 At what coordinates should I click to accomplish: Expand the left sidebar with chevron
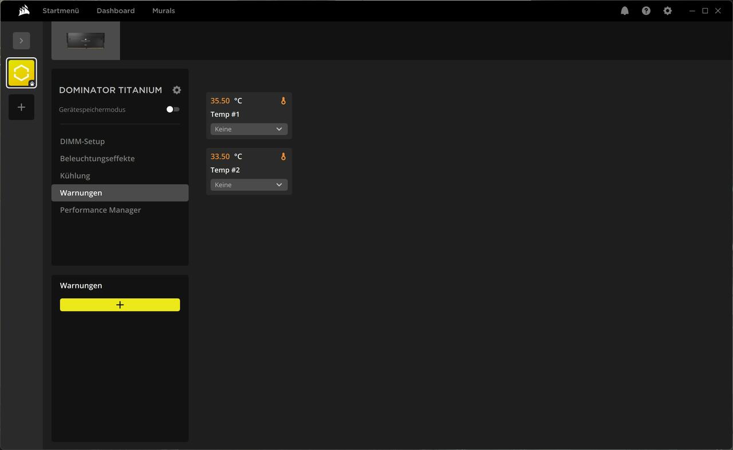pos(21,41)
